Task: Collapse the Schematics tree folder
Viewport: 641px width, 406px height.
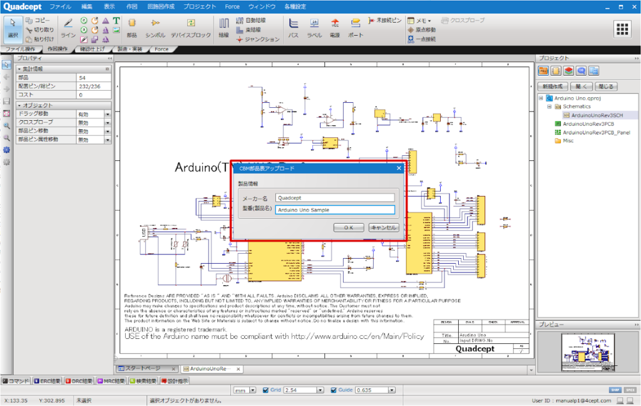Action: (x=549, y=107)
